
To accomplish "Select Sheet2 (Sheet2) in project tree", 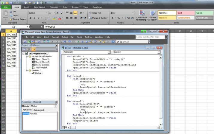I will click(x=42, y=62).
